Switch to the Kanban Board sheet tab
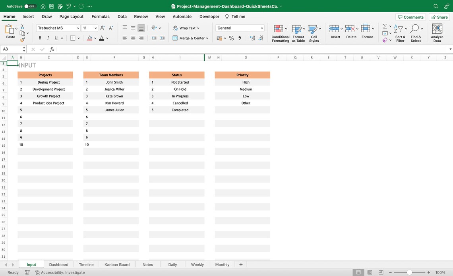Image resolution: width=453 pixels, height=276 pixels. tap(117, 264)
